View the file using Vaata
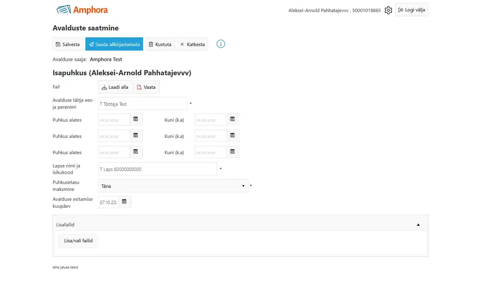This screenshot has height=301, width=481. tap(146, 87)
